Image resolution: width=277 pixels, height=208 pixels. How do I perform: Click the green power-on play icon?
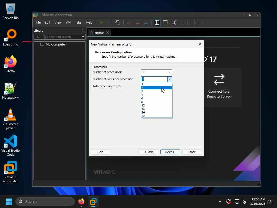(101, 22)
